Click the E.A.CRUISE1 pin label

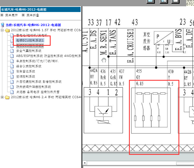[x=130, y=46]
